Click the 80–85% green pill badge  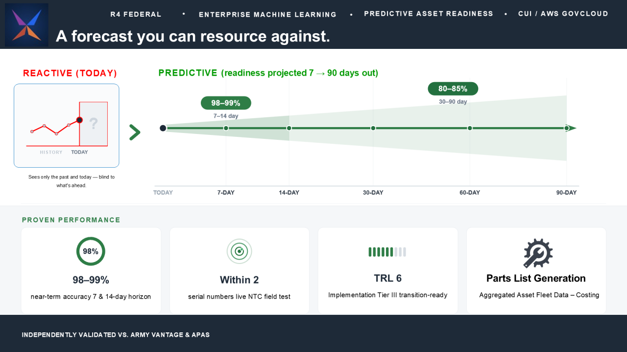click(x=453, y=88)
